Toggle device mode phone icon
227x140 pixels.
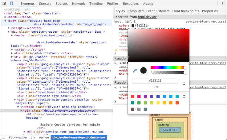coord(11,4)
